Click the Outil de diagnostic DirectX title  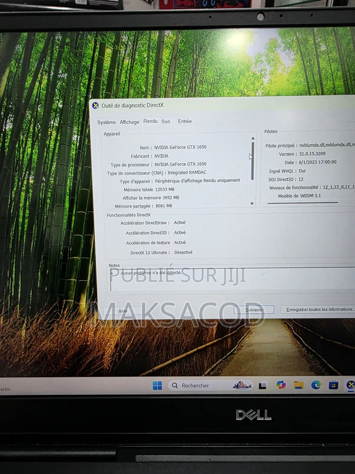pos(133,105)
